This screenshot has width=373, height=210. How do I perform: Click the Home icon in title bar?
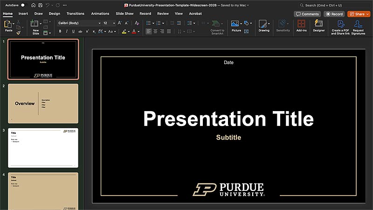pos(33,5)
